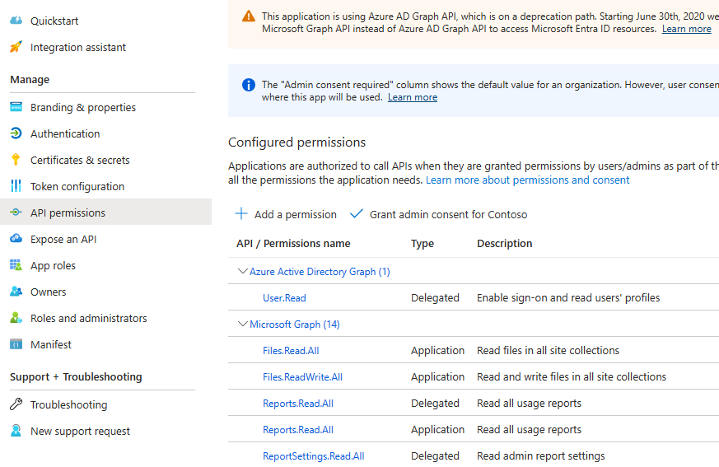The height and width of the screenshot is (467, 719).
Task: Create a New support request
Action: [80, 432]
